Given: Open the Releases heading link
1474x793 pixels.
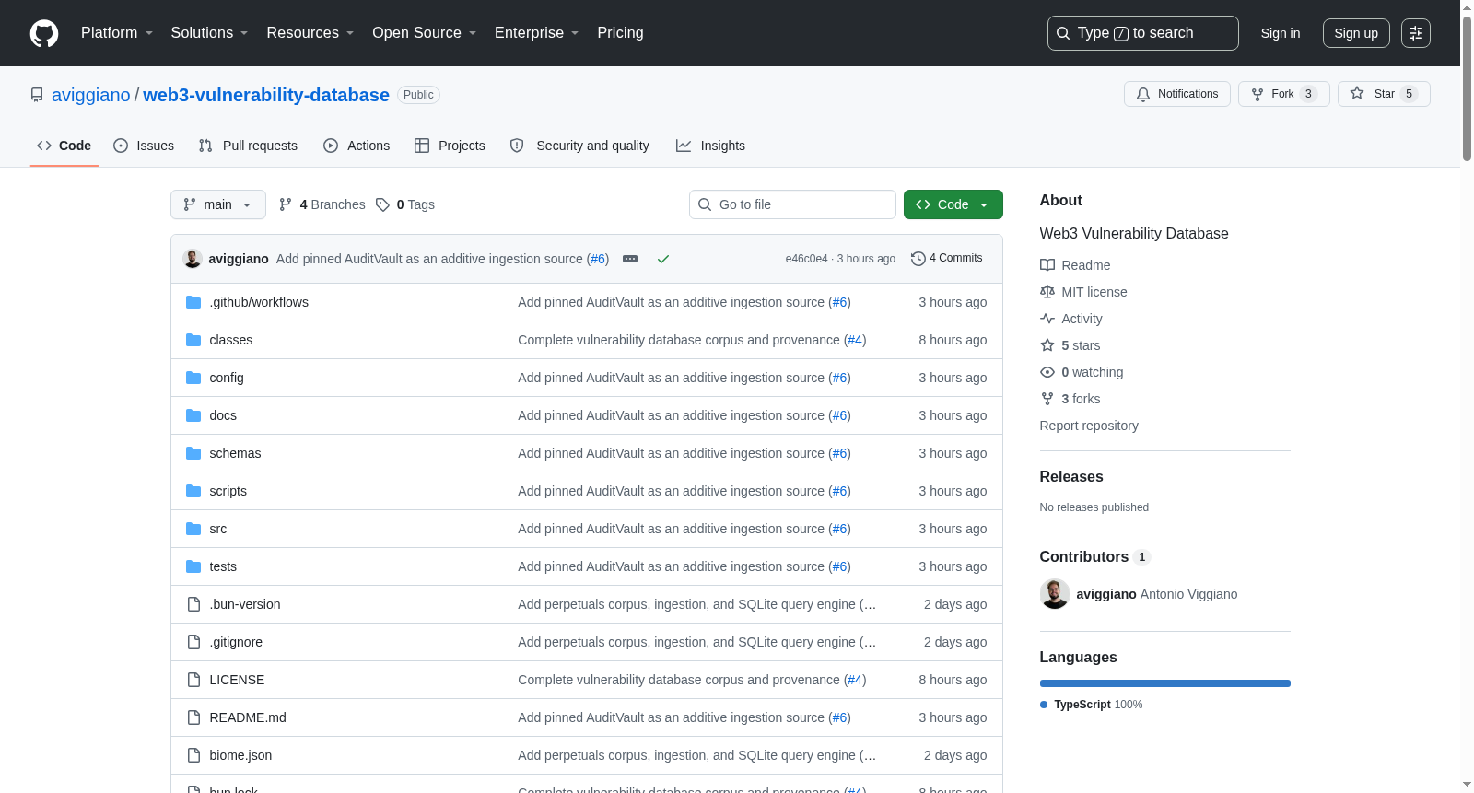Looking at the screenshot, I should (1071, 476).
